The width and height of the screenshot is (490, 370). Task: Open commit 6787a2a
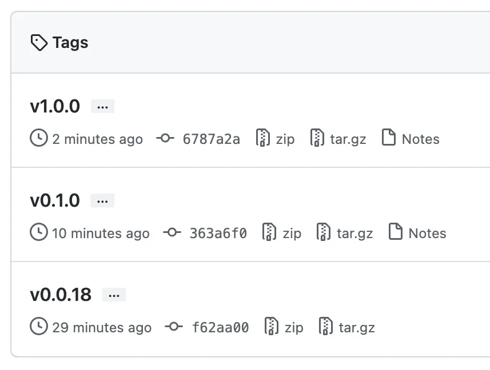tap(211, 139)
